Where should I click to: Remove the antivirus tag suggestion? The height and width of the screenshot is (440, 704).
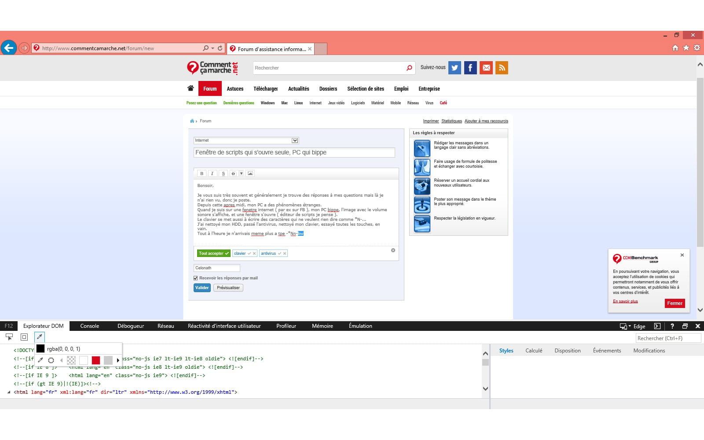285,253
